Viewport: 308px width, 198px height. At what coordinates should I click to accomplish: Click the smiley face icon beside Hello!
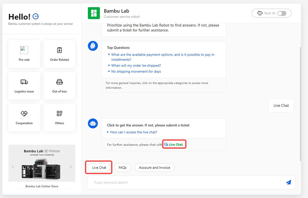pos(35,16)
